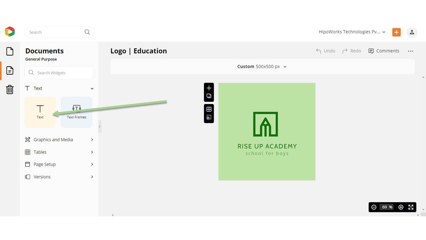
Task: Click the 69% zoom percentage indicator
Action: (x=386, y=207)
